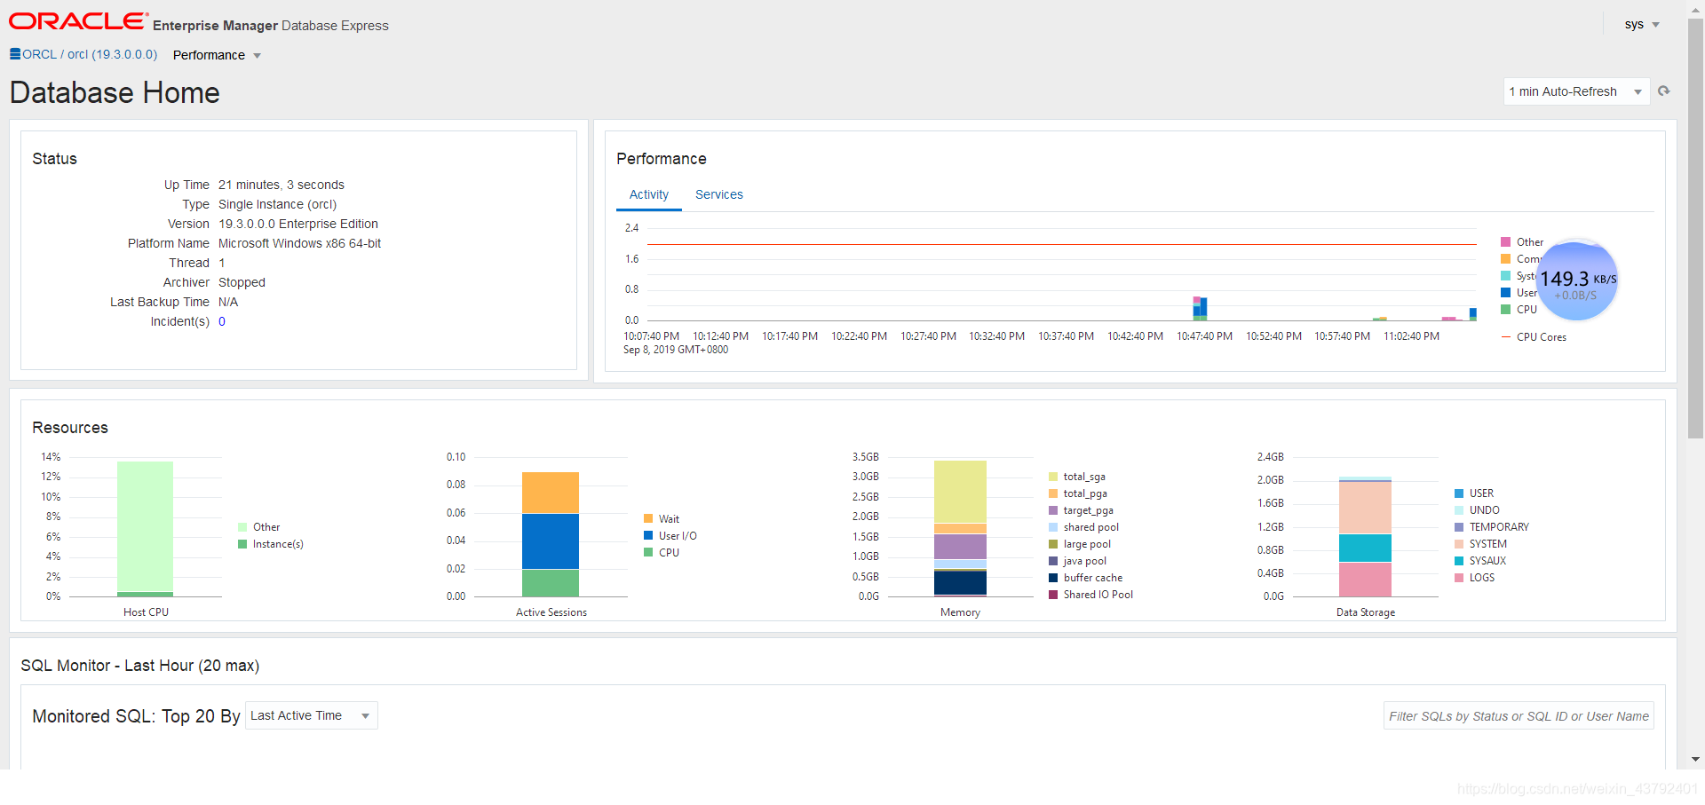Click the UNDO legend swatch

[1459, 510]
